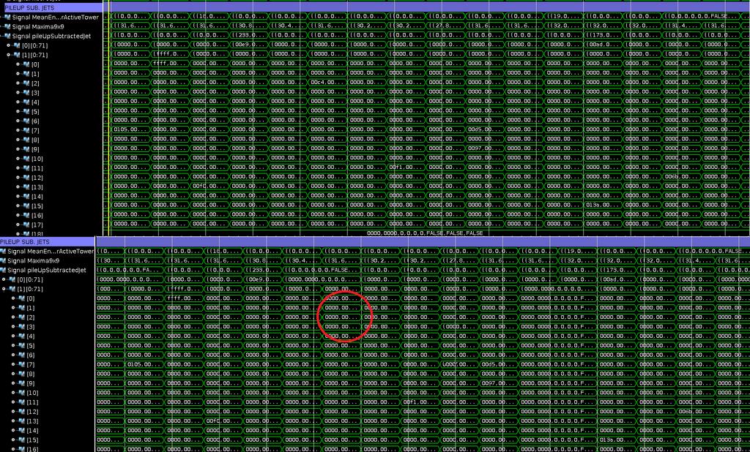Screen dimensions: 750x452
Task: Select upper pane Signal MeanEn...rActiveTower label
Action: click(x=56, y=18)
